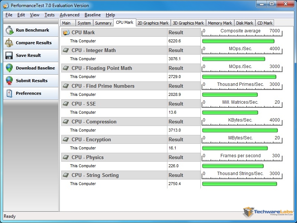Viewport: 297px width, 223px height.
Task: Click the Compare Results scales icon
Action: [9, 43]
